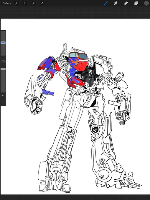The image size is (150, 200).
Task: Activate the Selection S-shaped tool
Action: [x=33, y=3]
